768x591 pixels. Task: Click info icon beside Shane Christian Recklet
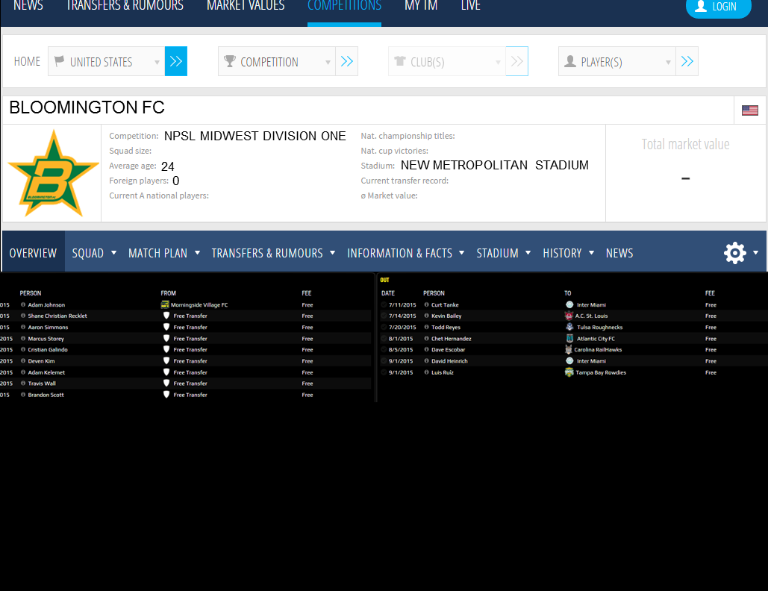pyautogui.click(x=23, y=316)
